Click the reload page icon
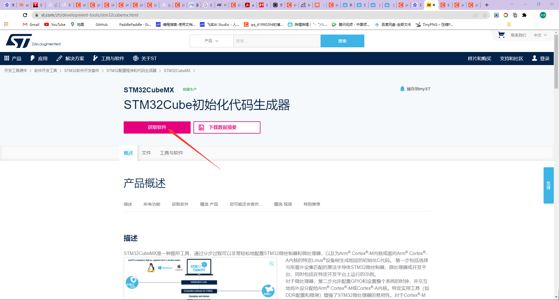This screenshot has height=300, width=559. pos(25,15)
